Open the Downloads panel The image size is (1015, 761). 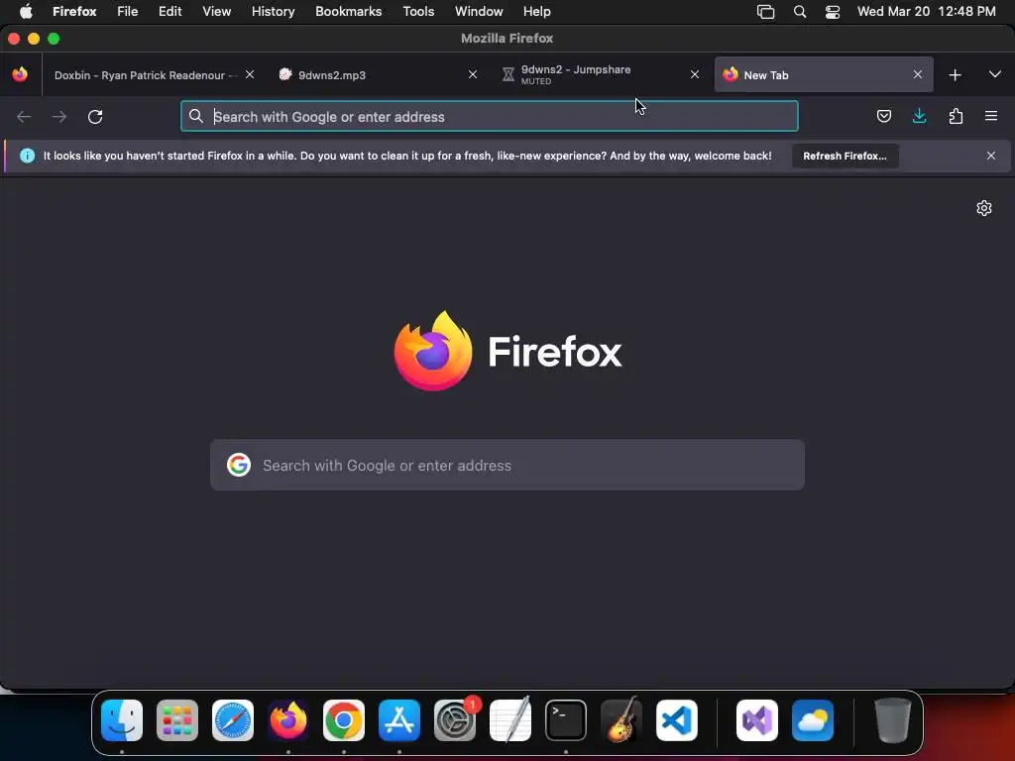919,117
